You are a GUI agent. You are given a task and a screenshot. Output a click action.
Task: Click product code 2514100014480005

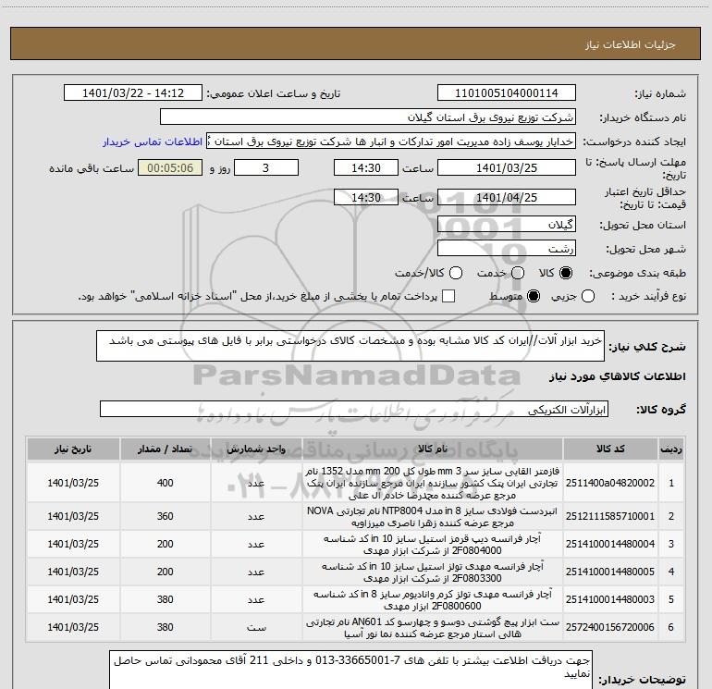[610, 572]
